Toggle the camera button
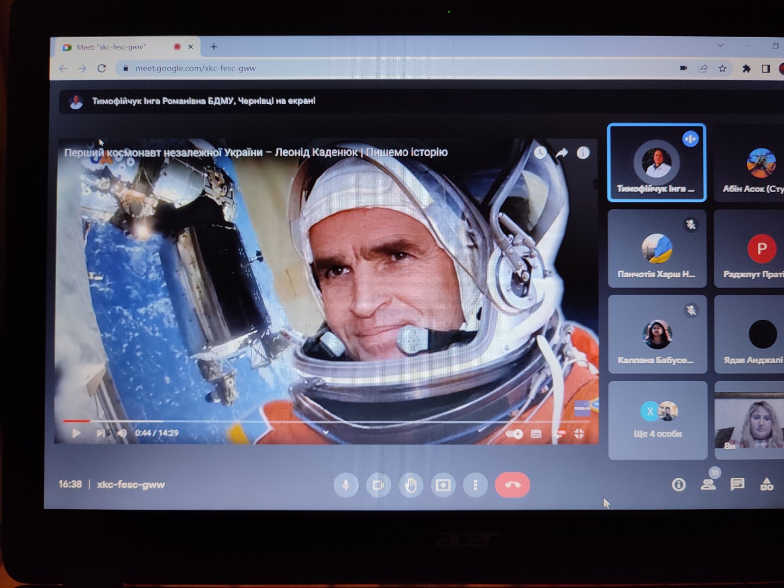Screen dimensions: 784x588 pyautogui.click(x=378, y=485)
